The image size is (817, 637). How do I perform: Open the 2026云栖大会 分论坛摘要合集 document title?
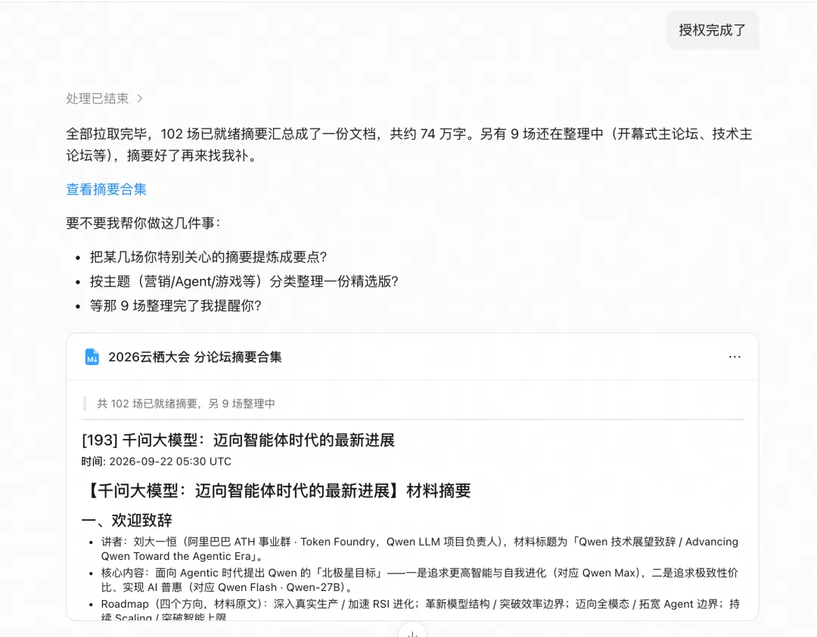[x=195, y=357]
